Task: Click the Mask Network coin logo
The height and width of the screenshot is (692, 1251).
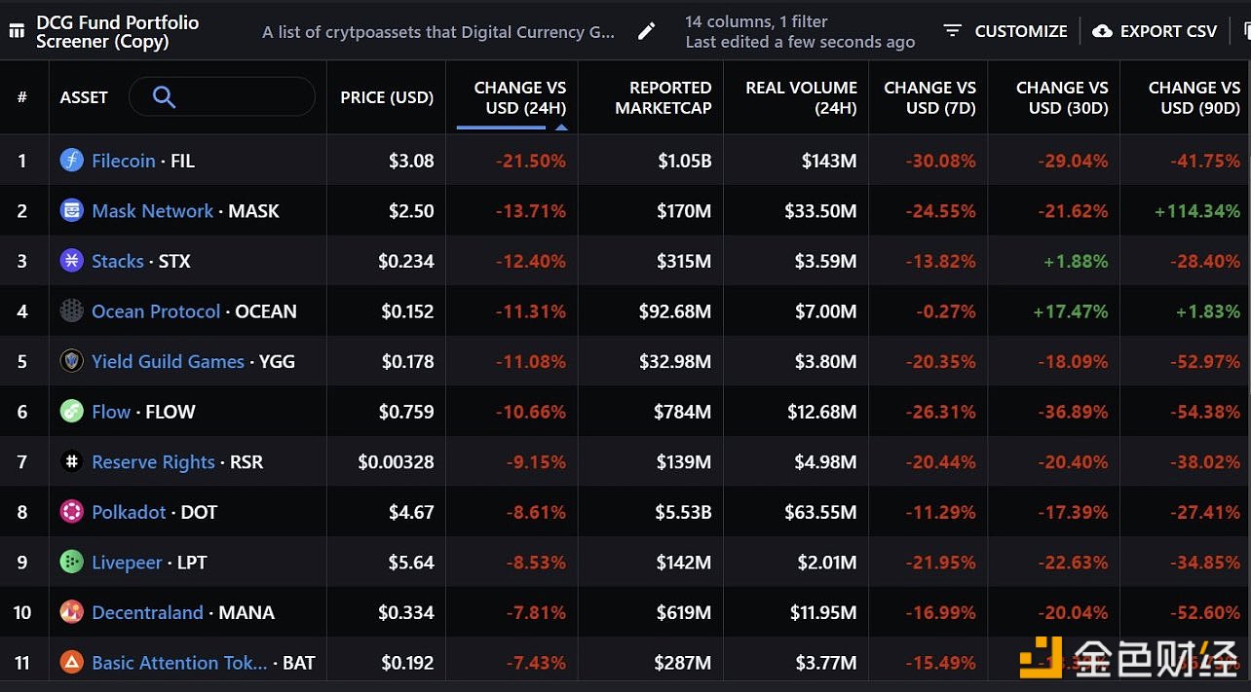Action: pyautogui.click(x=72, y=210)
